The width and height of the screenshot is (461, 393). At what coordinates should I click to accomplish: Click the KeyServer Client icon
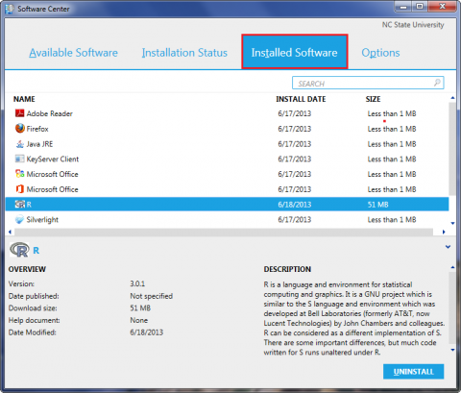[x=19, y=159]
